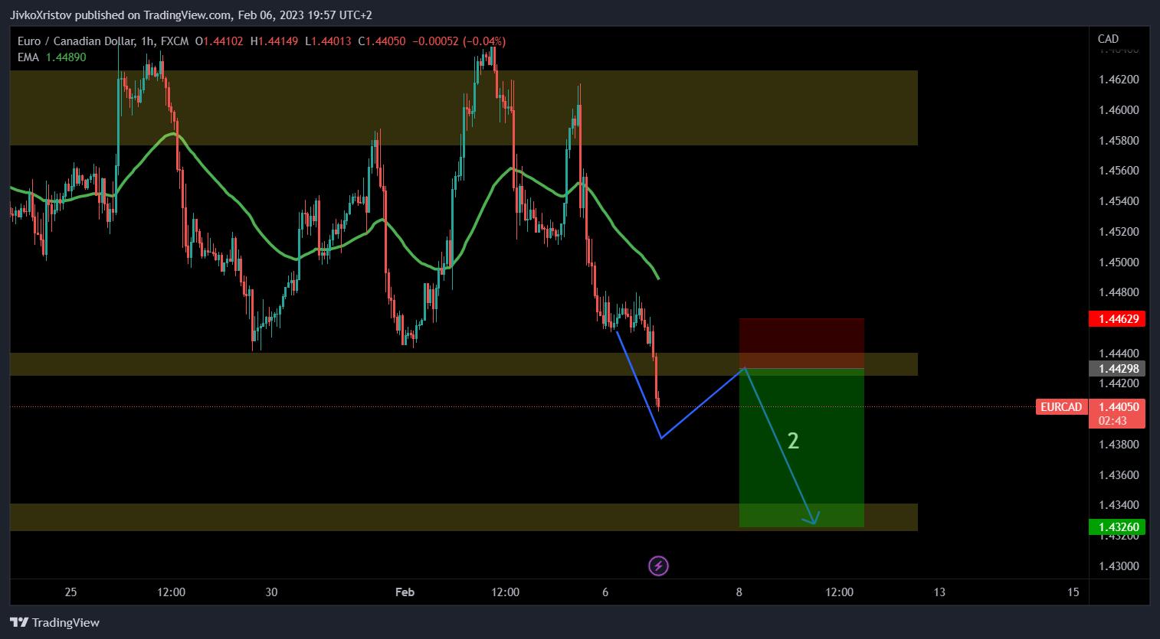This screenshot has height=639, width=1160.
Task: Click the 1.43000 price axis value
Action: 1119,566
